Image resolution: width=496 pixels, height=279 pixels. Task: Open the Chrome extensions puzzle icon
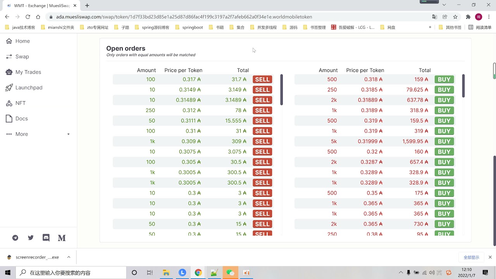468,17
